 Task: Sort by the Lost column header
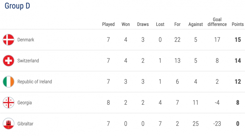point(160,24)
